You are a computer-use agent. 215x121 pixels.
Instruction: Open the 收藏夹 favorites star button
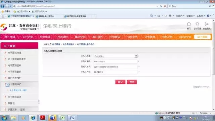(x=6, y=11)
